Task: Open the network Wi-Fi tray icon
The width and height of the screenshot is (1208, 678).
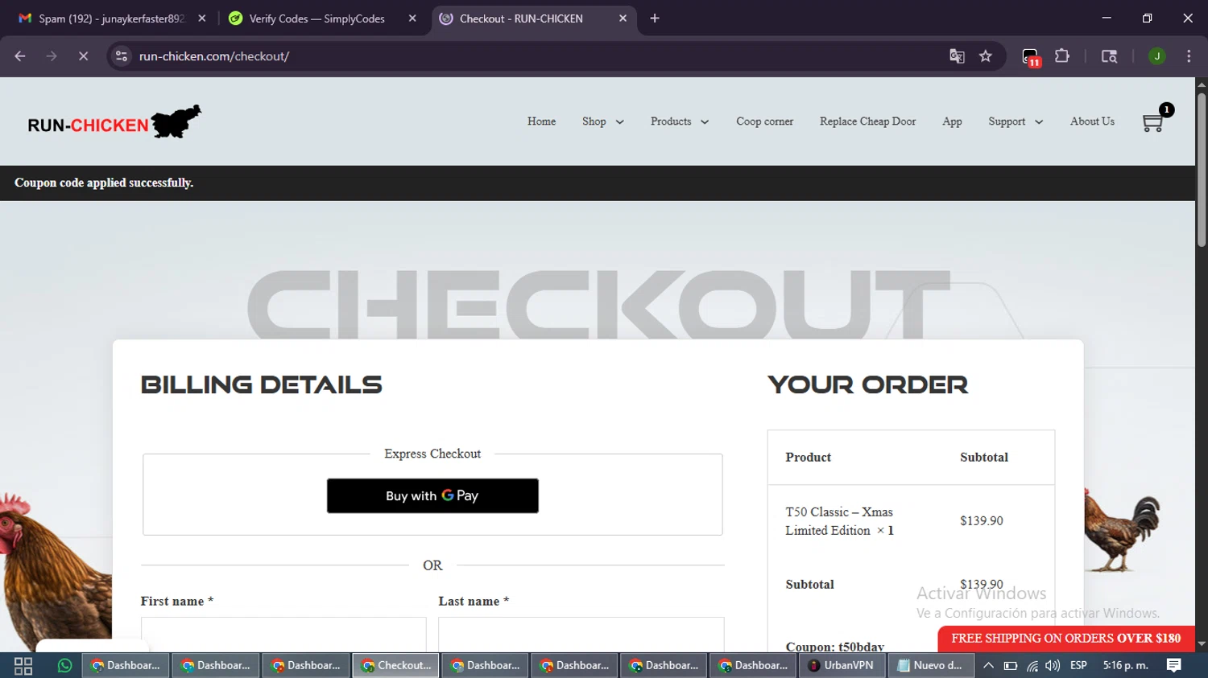Action: (x=1032, y=666)
